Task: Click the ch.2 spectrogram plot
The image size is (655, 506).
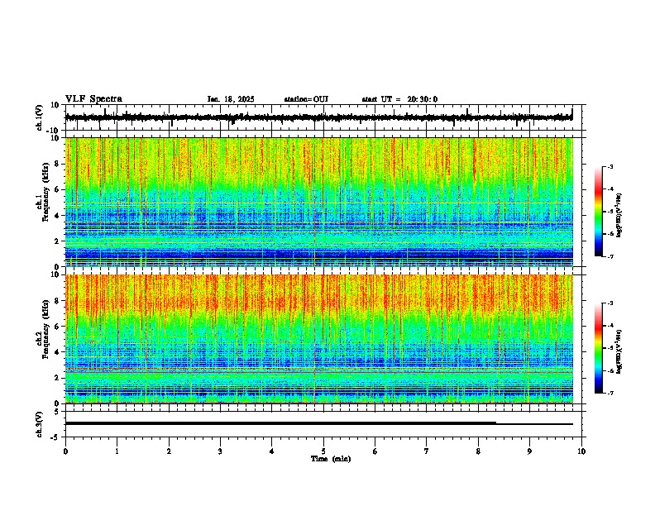Action: click(318, 339)
